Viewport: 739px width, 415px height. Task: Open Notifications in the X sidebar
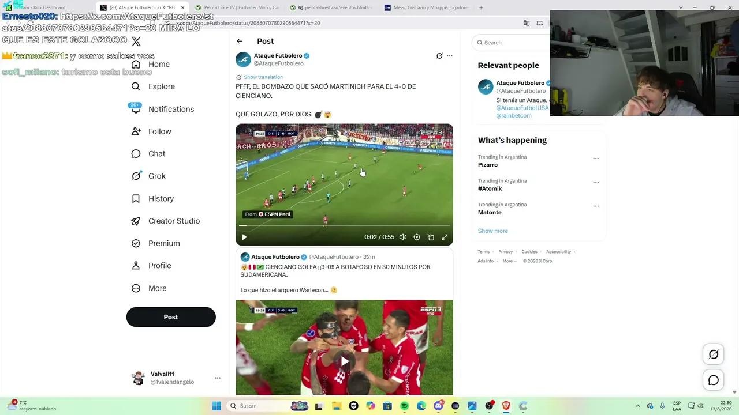(x=162, y=109)
